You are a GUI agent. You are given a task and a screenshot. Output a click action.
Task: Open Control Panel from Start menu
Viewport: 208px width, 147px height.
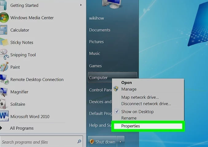(x=101, y=90)
